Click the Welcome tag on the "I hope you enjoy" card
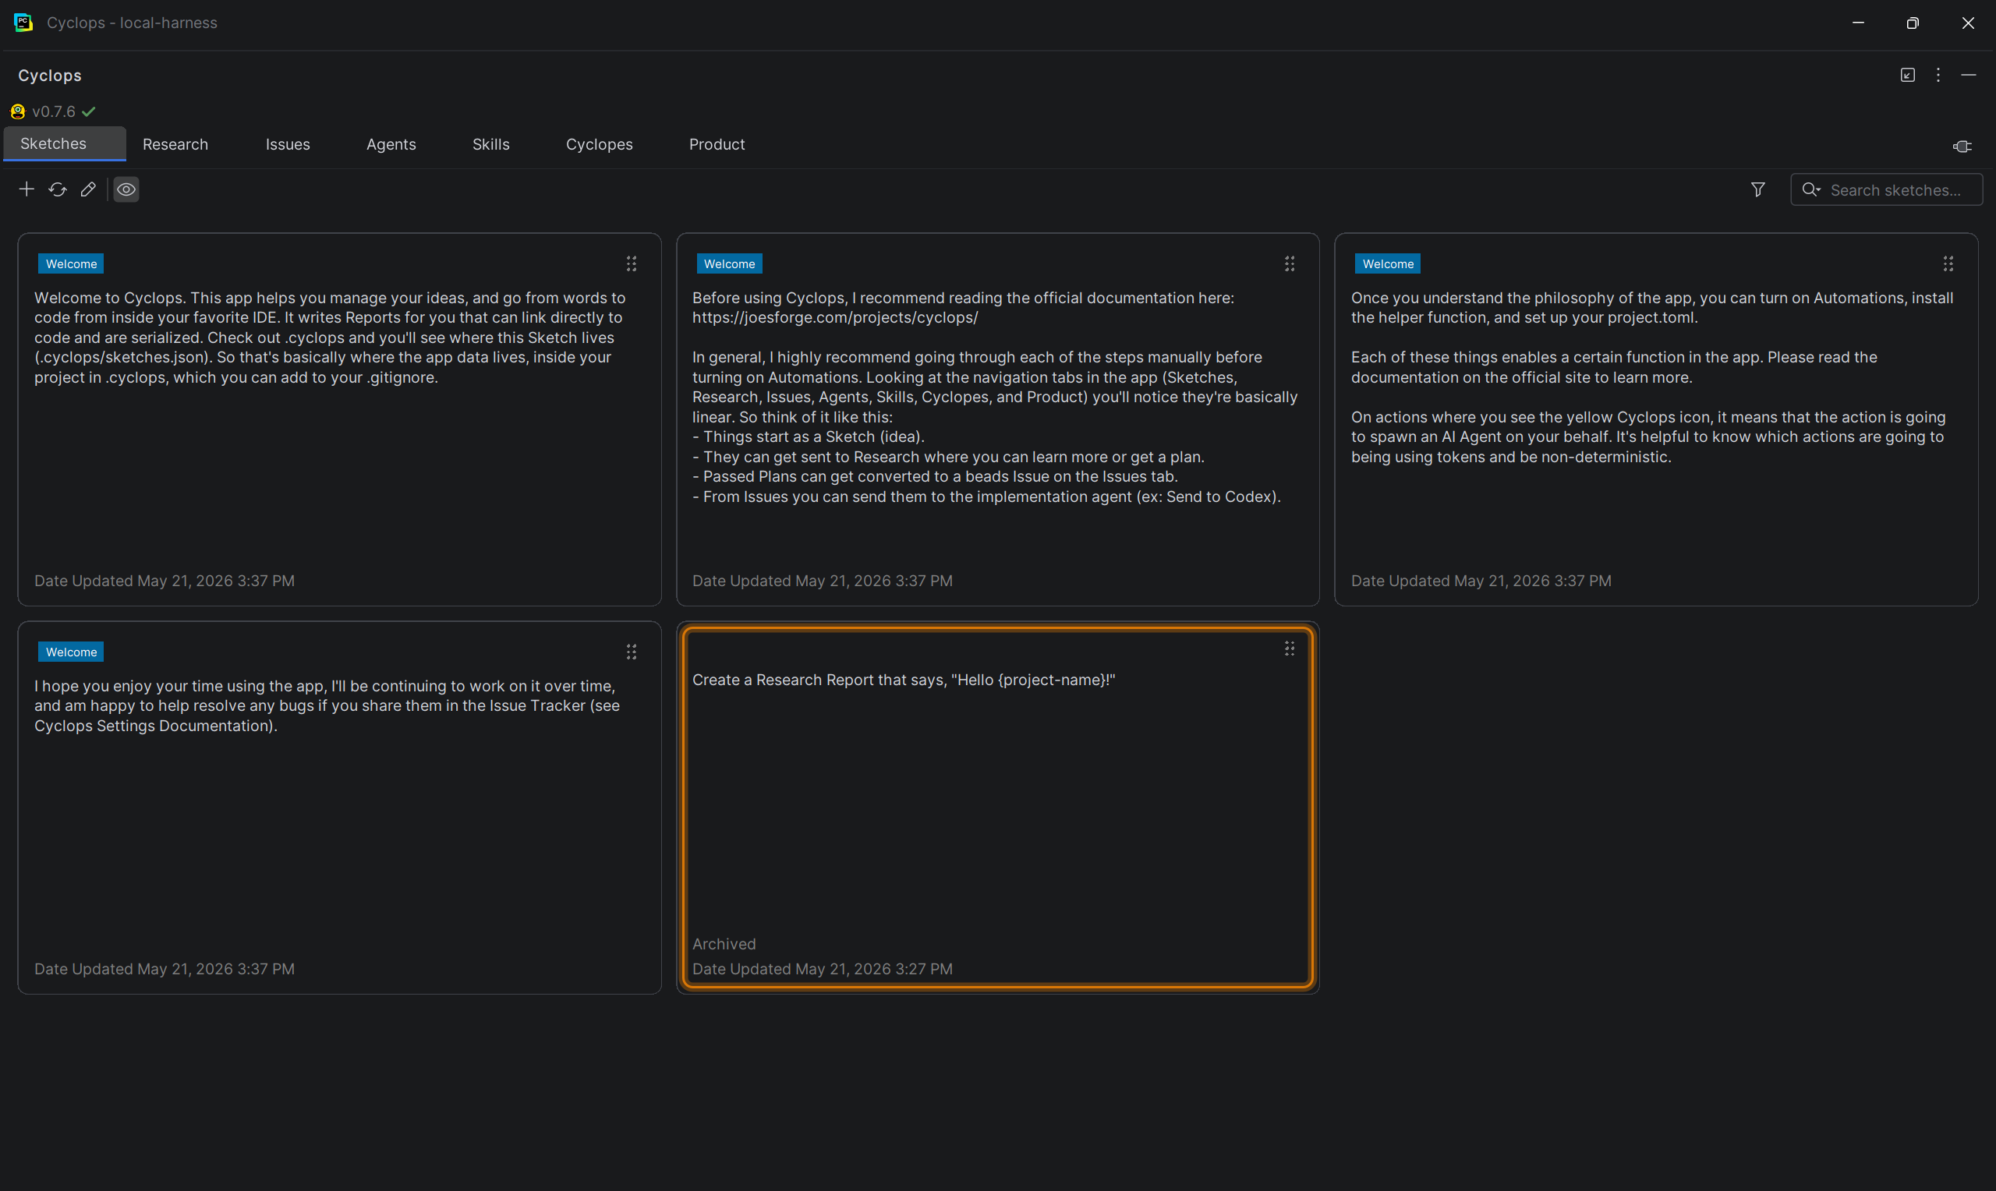Image resolution: width=1996 pixels, height=1191 pixels. coord(72,652)
